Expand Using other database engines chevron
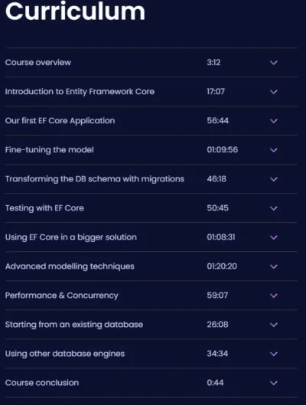The image size is (306, 405). pyautogui.click(x=274, y=354)
